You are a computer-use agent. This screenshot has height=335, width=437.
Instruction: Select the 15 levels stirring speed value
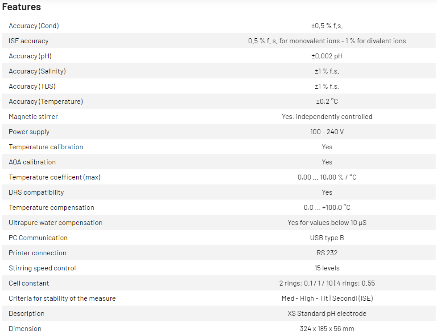[x=327, y=268]
